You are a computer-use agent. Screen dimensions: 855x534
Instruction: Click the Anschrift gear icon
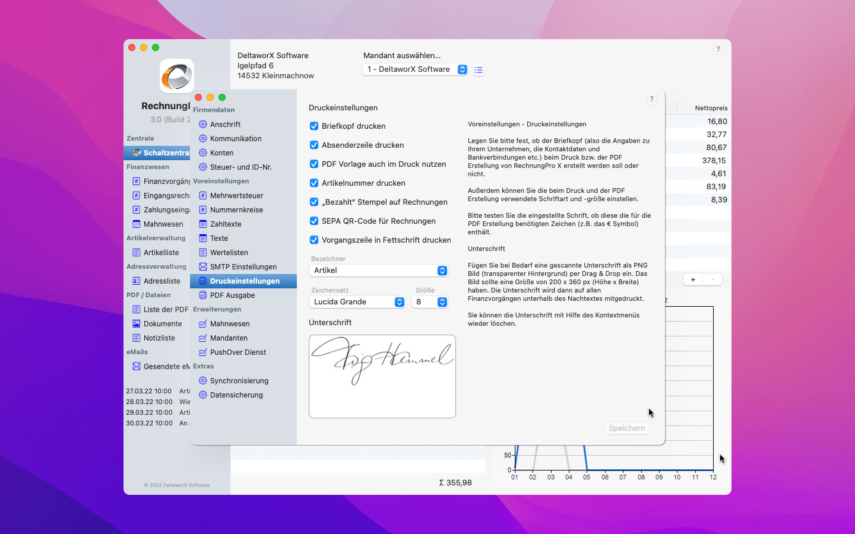202,125
